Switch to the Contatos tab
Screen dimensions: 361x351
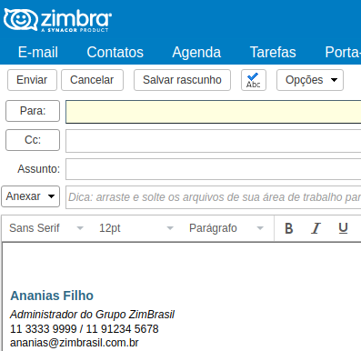115,52
